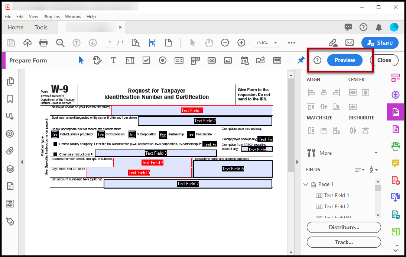Select the Add Text tool
This screenshot has height=257, width=406.
point(113,60)
